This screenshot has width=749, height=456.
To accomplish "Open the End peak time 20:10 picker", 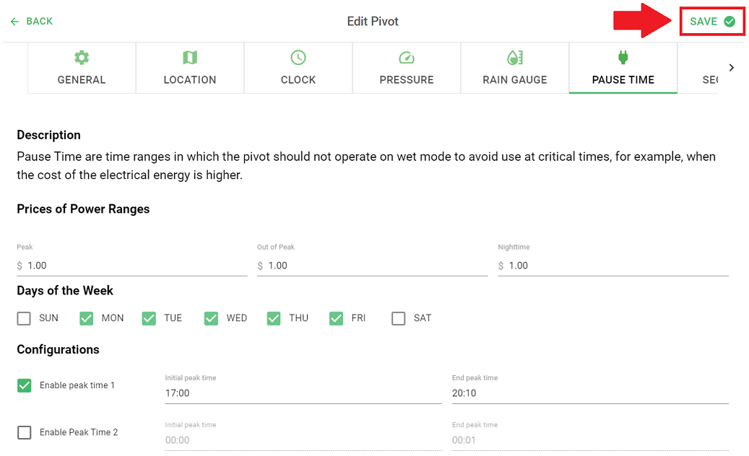I will tap(590, 393).
